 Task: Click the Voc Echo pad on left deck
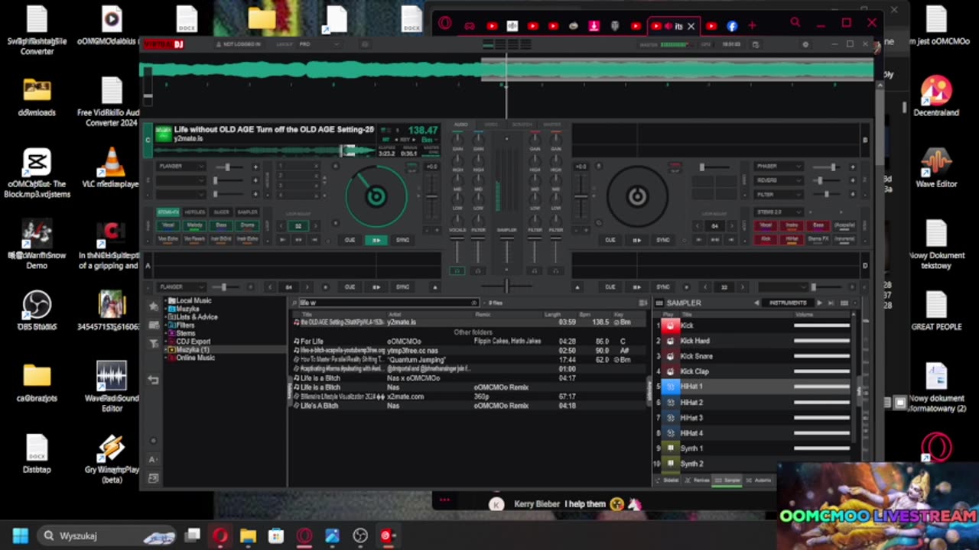[168, 239]
